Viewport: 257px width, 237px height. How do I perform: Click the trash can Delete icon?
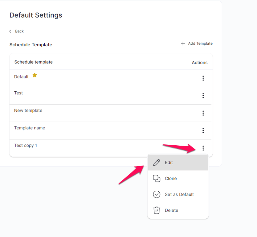(x=157, y=210)
